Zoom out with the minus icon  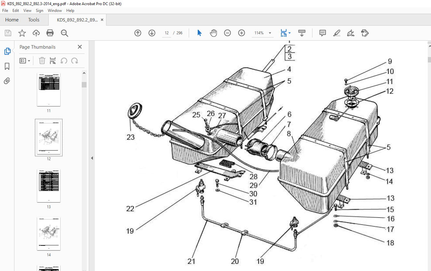click(x=228, y=33)
